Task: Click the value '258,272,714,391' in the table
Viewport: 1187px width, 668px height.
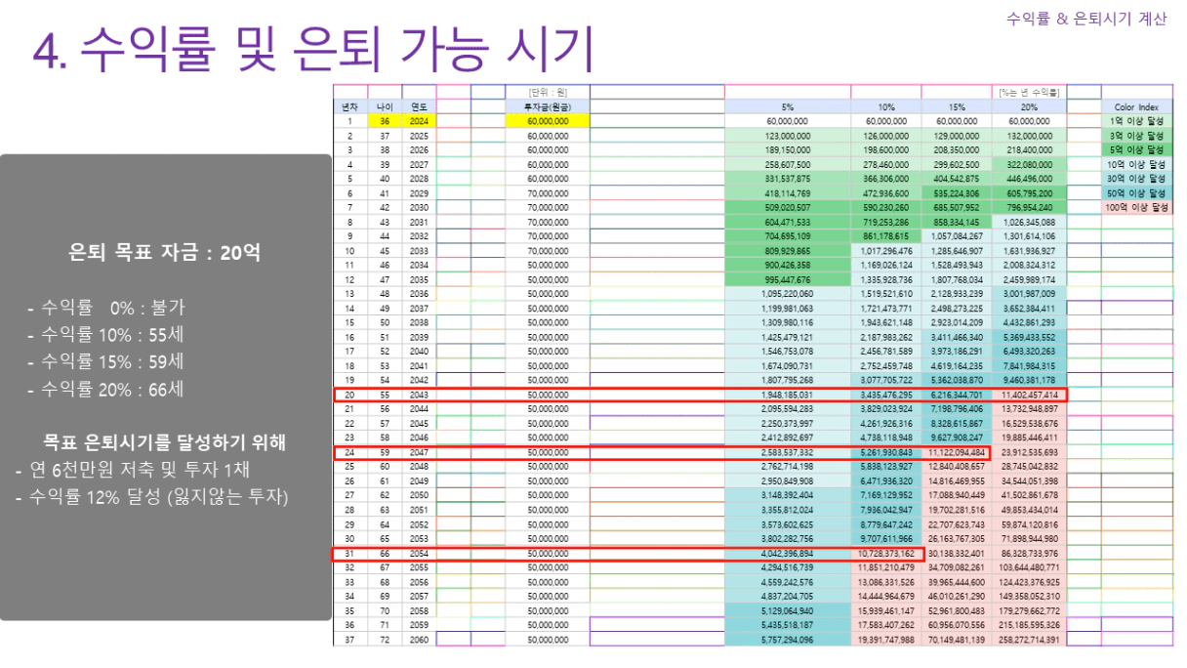Action: coord(1029,640)
